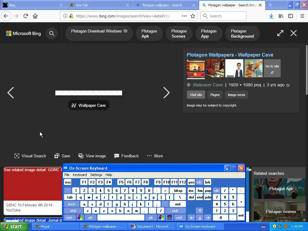Click the context menu key on On-Screen Keyboard
Screen dimensions: 308x231
point(170,217)
